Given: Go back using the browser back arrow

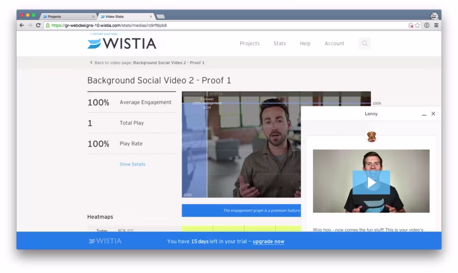Looking at the screenshot, I should point(21,25).
